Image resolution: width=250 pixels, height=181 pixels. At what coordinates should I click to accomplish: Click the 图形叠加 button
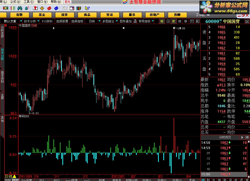[x=126, y=21]
